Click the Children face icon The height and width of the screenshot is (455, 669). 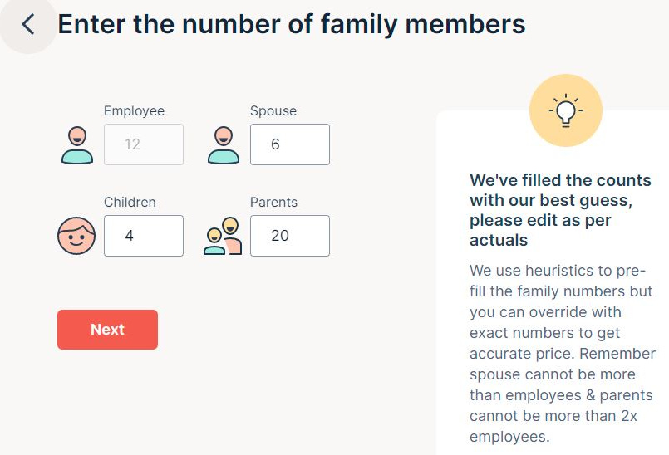pos(76,236)
